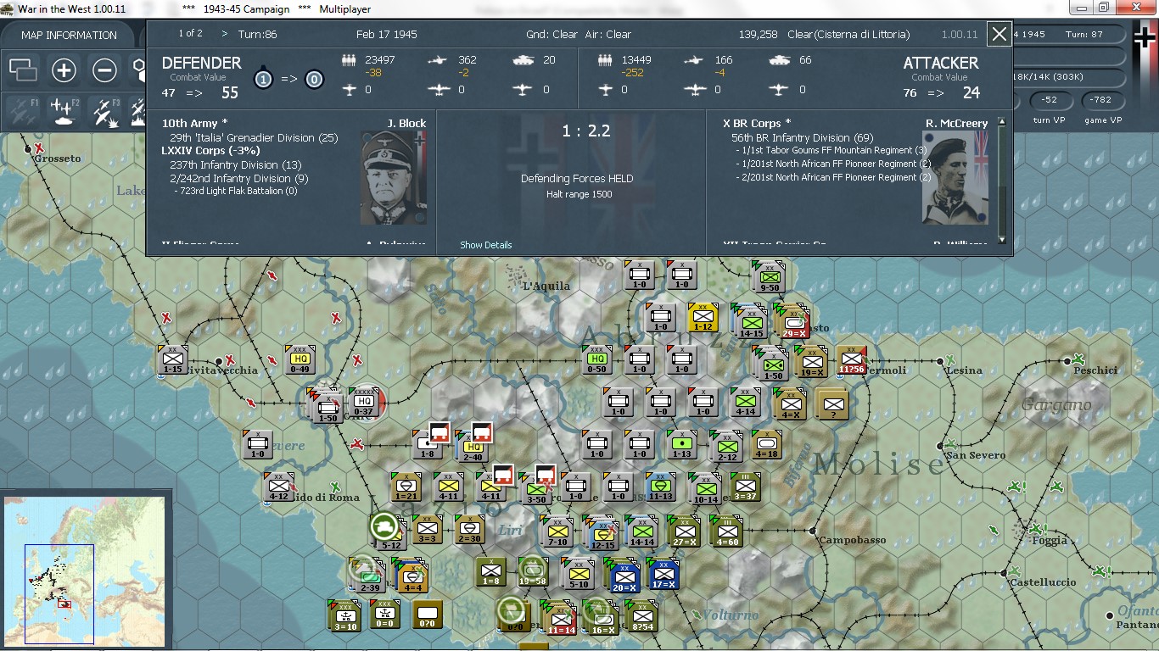Select unit counter 3=3
The image size is (1159, 651).
(427, 530)
